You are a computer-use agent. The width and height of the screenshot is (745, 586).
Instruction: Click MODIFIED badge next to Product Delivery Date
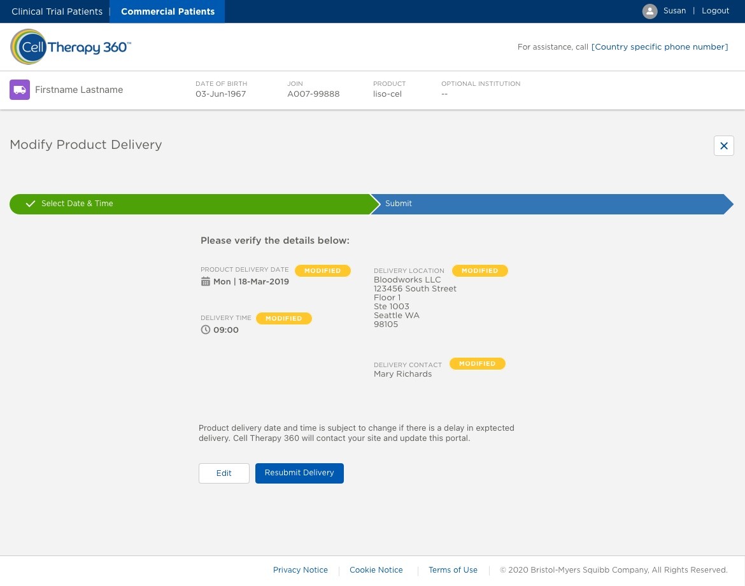[323, 270]
